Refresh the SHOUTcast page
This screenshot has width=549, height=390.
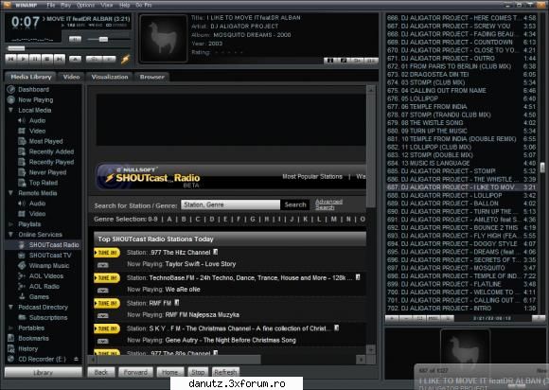coord(226,372)
